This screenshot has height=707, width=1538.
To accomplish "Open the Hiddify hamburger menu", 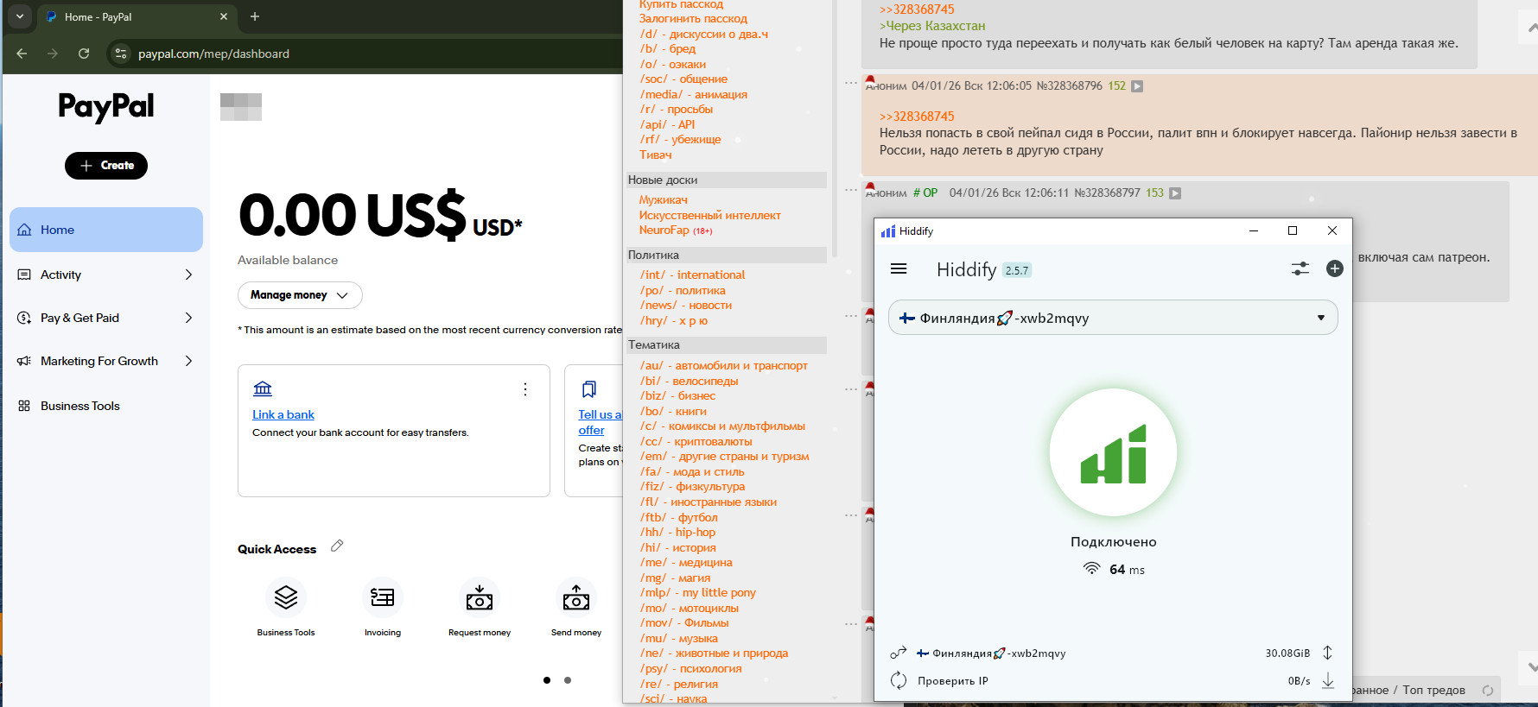I will [899, 268].
